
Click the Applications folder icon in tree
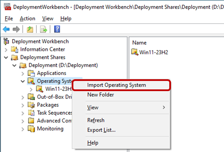(x=31, y=73)
